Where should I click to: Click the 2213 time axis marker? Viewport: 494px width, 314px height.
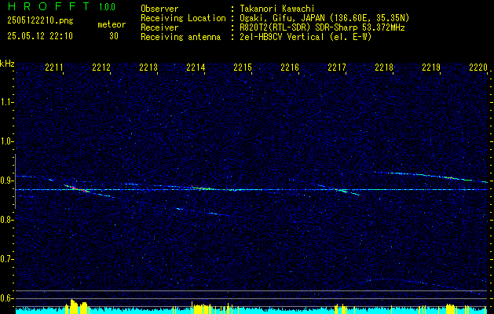148,68
